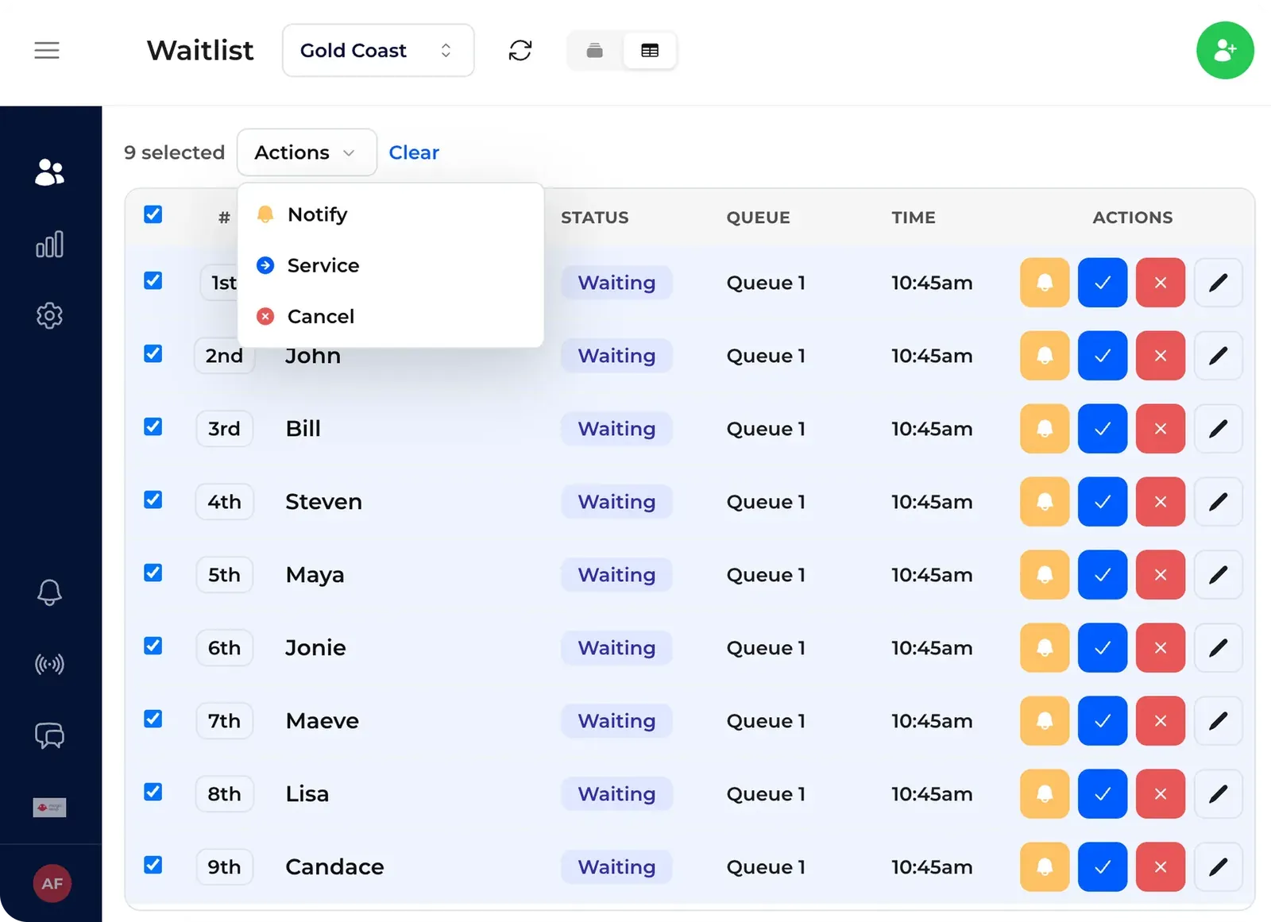Click the Waitlist page title
This screenshot has height=922, width=1271.
[200, 51]
